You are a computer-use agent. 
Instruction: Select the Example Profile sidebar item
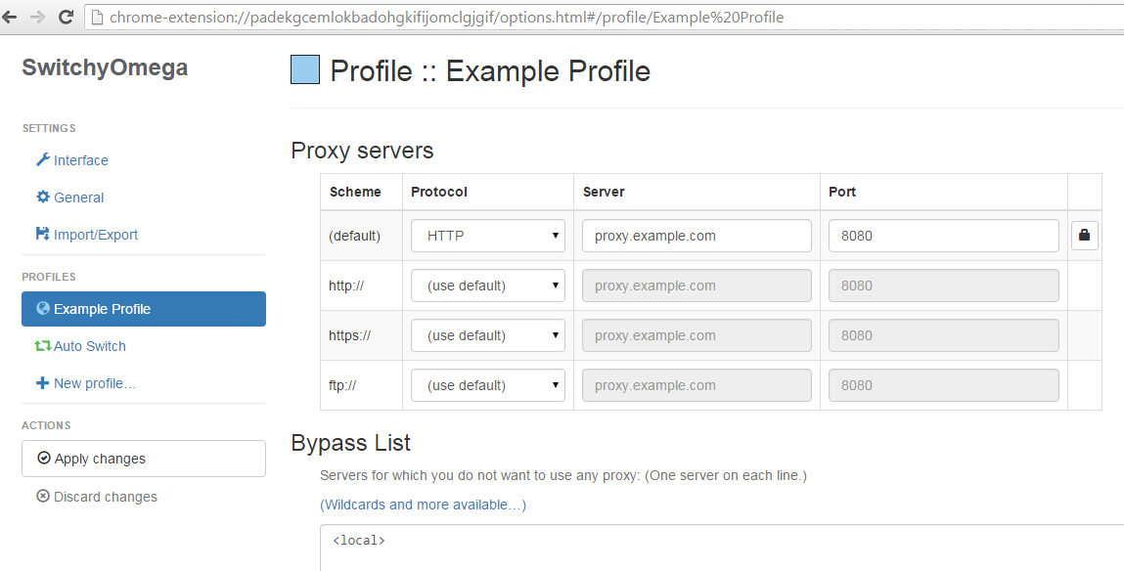tap(144, 309)
